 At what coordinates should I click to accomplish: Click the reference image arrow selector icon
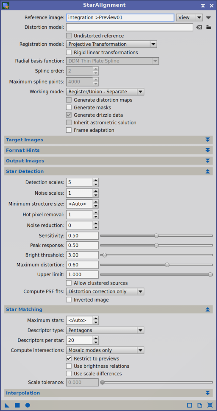pos(209,17)
